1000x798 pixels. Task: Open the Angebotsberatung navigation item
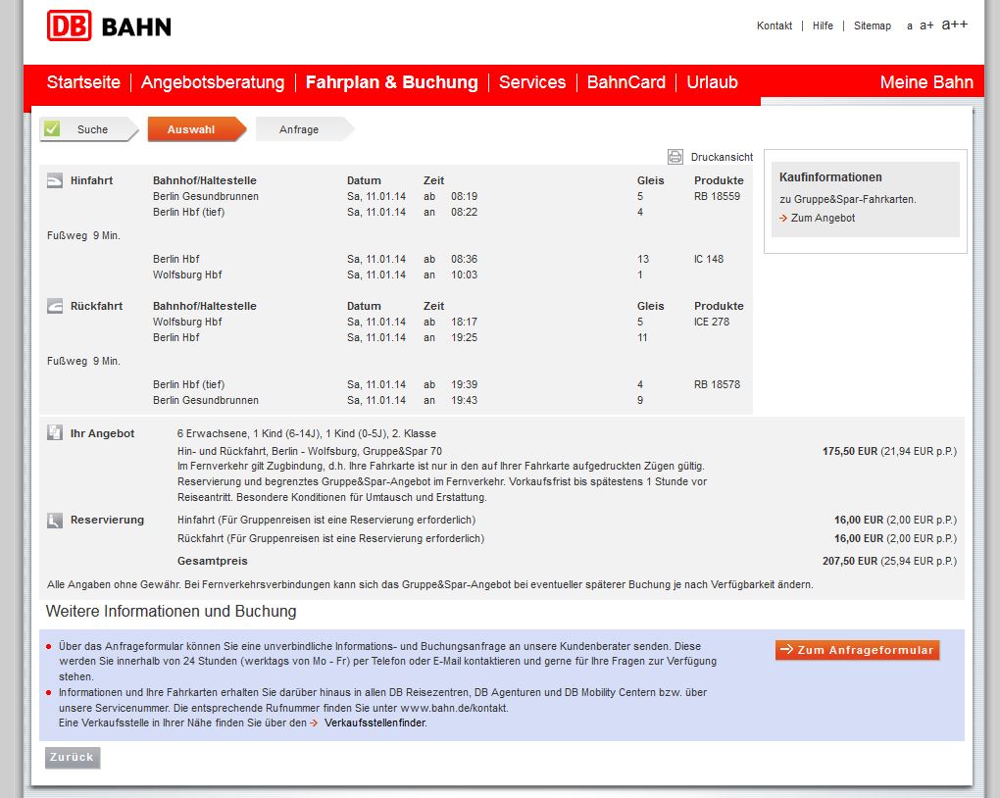point(213,82)
